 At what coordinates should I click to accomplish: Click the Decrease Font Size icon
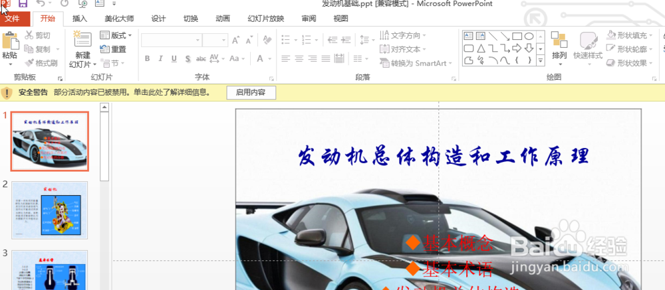tap(249, 40)
